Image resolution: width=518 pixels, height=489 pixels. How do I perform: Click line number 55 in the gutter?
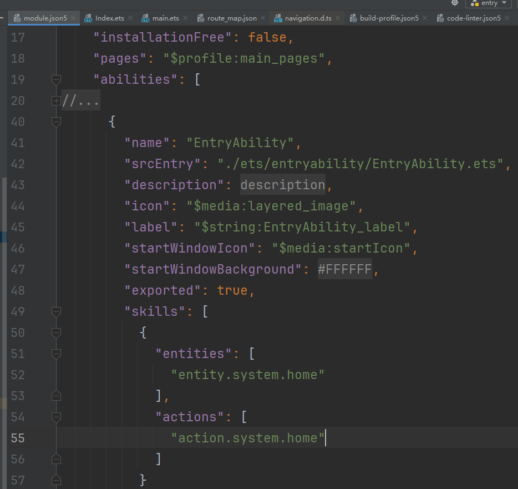18,438
